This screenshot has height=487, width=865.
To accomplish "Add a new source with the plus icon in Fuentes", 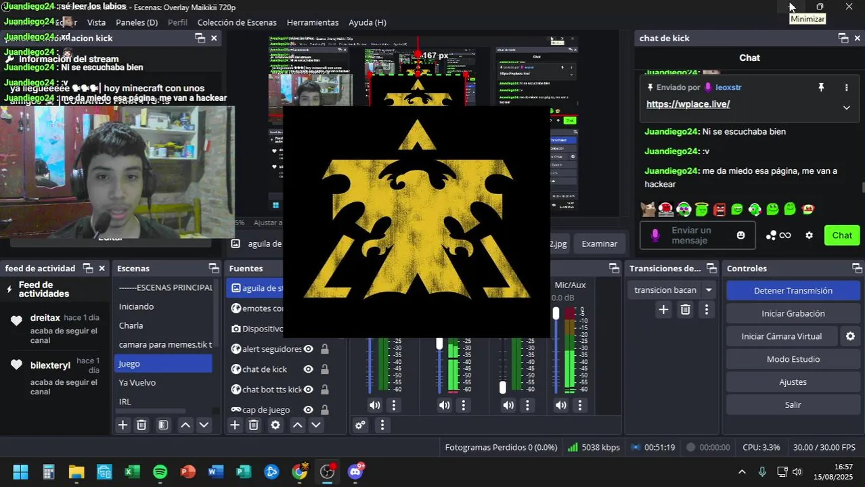I will pos(234,425).
